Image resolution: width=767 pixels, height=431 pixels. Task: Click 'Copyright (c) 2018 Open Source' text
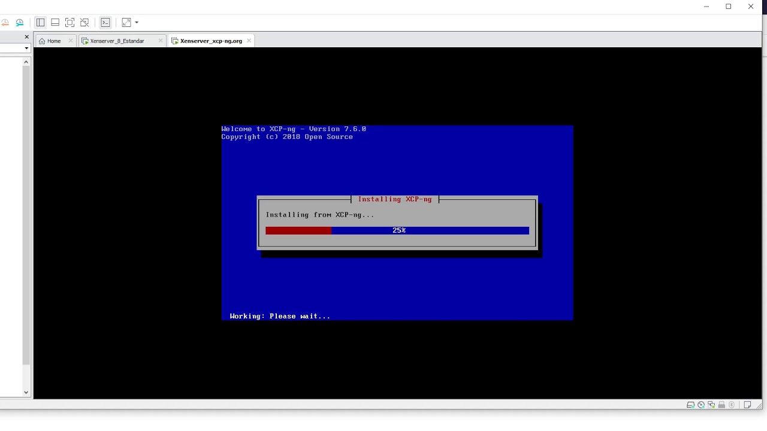pyautogui.click(x=287, y=137)
